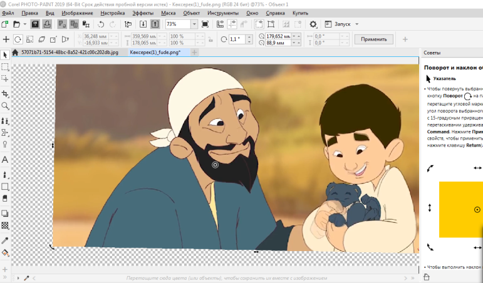Click the rotation angle input field
Image resolution: width=483 pixels, height=283 pixels.
236,39
